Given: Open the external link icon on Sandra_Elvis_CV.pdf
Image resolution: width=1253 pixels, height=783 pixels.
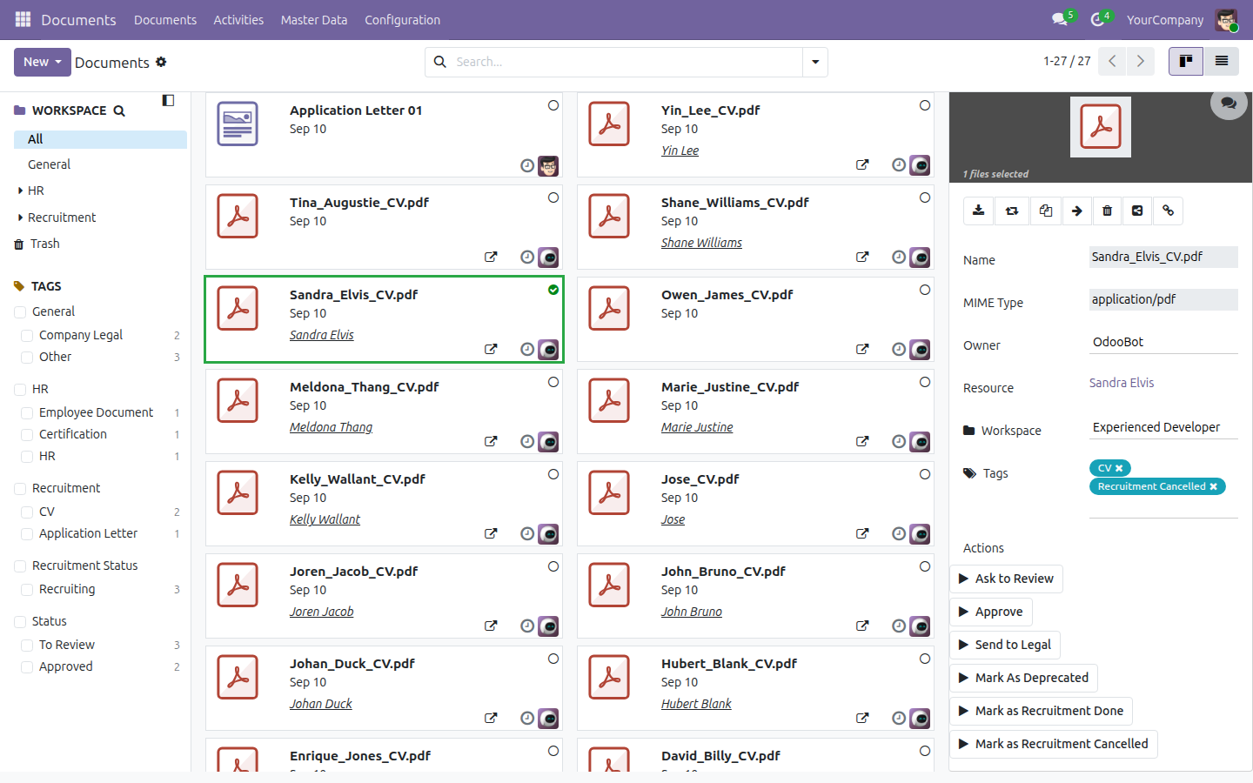Looking at the screenshot, I should 491,349.
